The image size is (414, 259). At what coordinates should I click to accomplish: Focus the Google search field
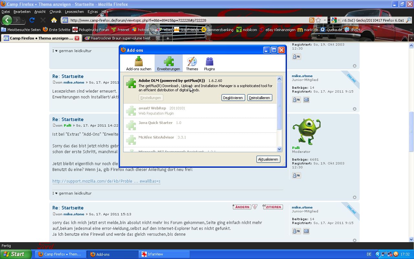click(373, 20)
